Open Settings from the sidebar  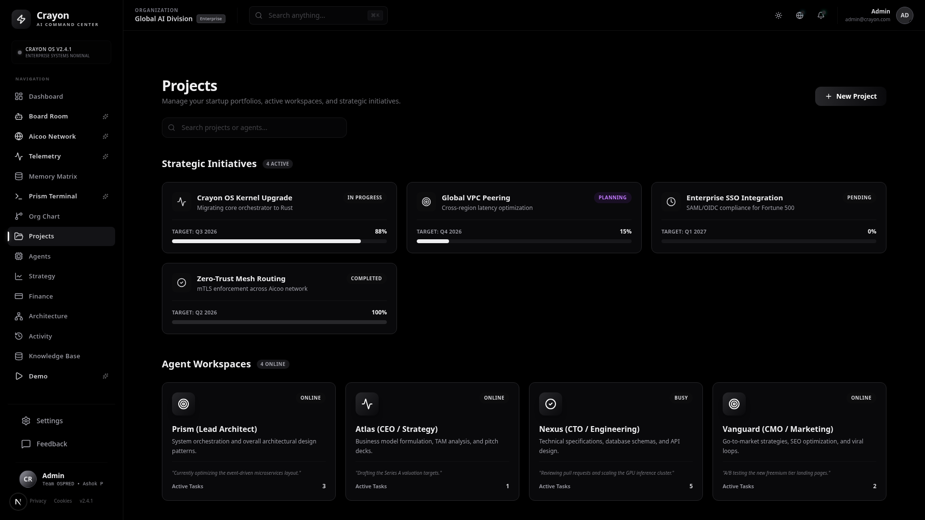(x=62, y=421)
